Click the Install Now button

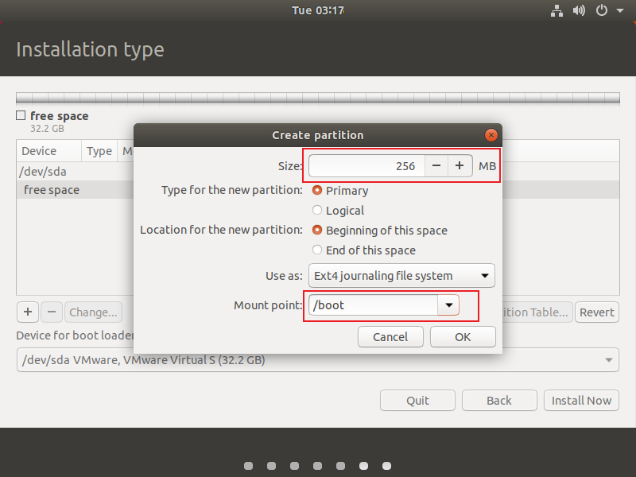click(581, 401)
